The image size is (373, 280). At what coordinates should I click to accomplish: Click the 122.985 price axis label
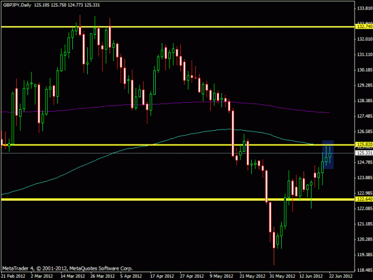point(365,193)
